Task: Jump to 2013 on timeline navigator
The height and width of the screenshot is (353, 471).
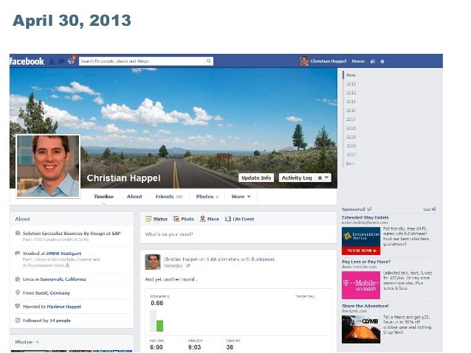Action: [x=351, y=84]
